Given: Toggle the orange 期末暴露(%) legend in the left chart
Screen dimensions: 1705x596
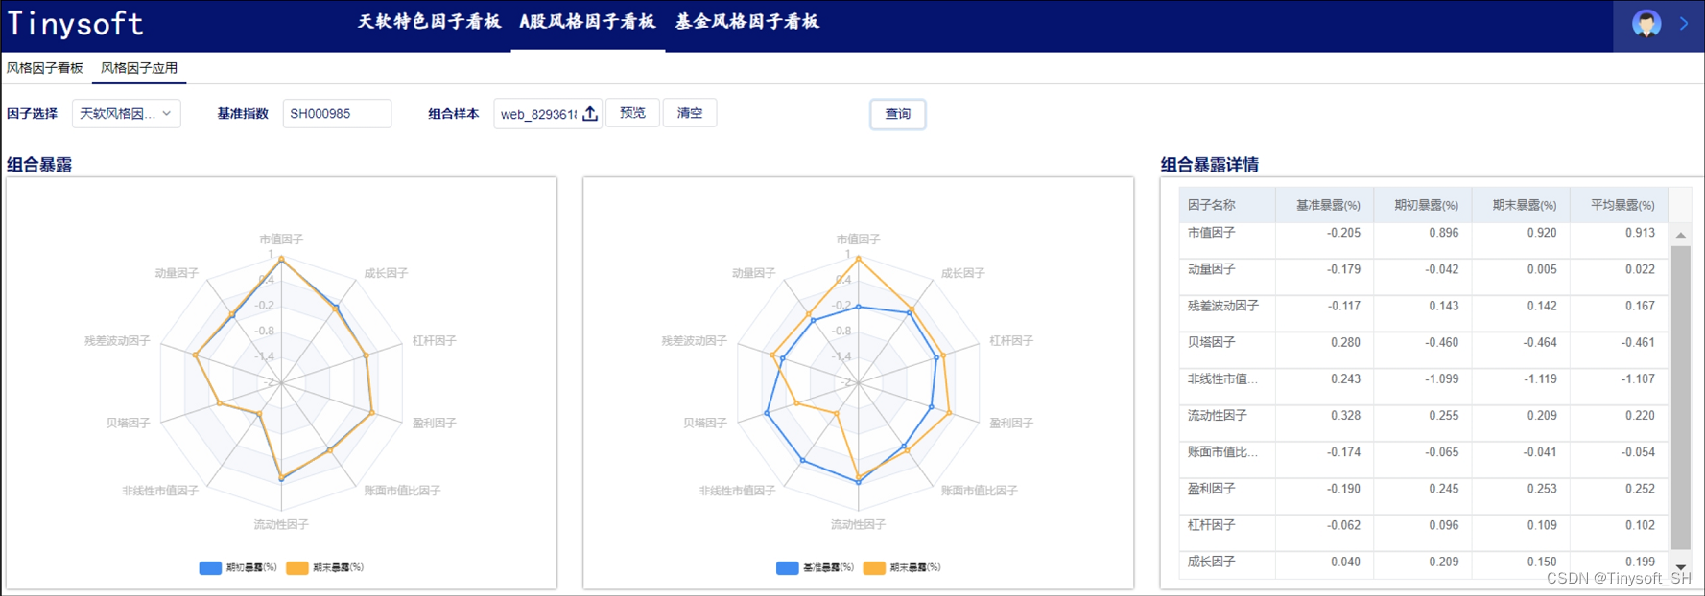Looking at the screenshot, I should (324, 567).
